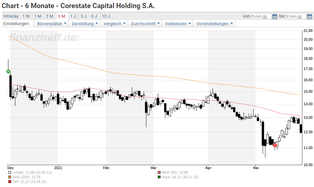The image size is (314, 187).
Task: Click the 'Einstellungen:' label
Action: coord(16,24)
